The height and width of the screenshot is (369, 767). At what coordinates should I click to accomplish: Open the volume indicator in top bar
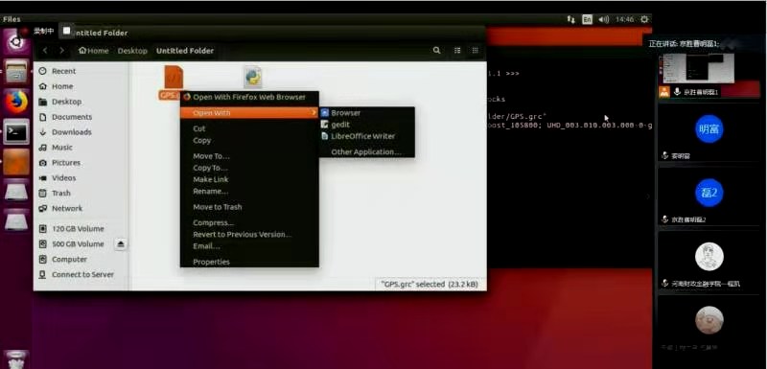(604, 19)
